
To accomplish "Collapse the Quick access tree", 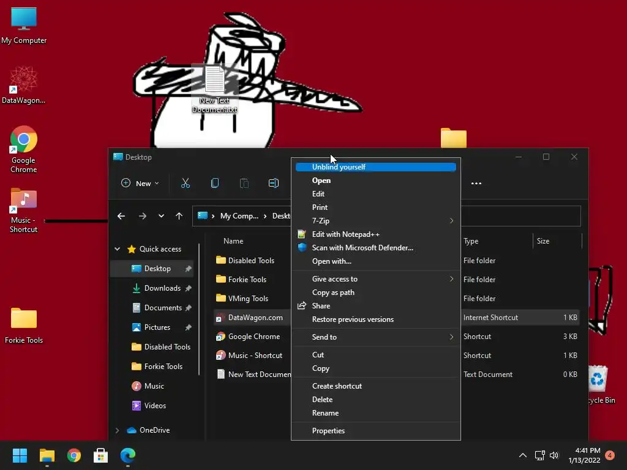I will click(x=117, y=249).
